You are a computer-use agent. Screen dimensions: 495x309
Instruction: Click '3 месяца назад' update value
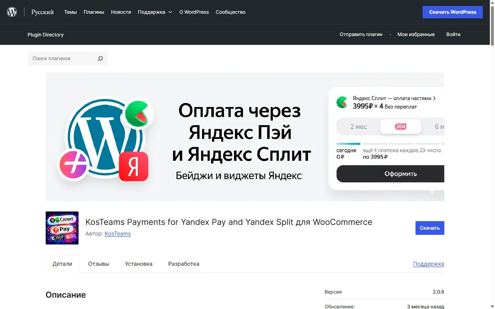pyautogui.click(x=426, y=307)
